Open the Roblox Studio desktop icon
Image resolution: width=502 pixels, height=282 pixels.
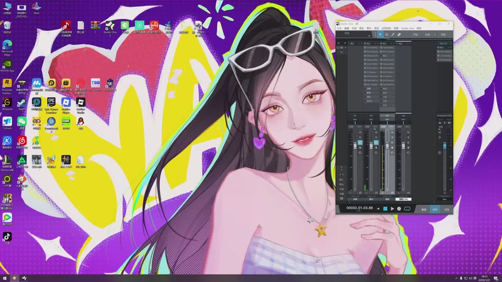tap(81, 105)
